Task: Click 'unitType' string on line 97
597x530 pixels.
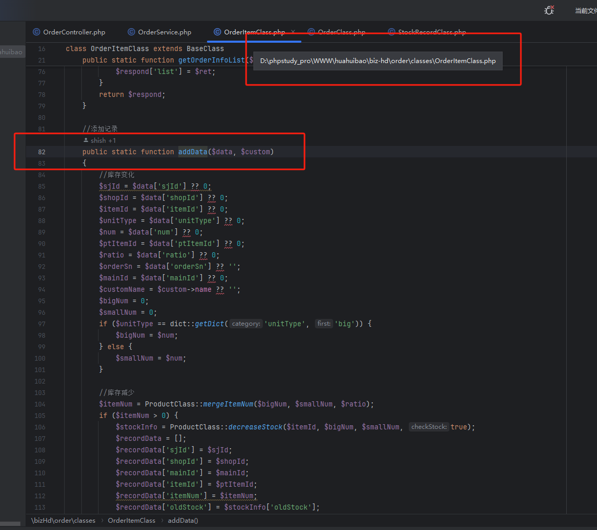Action: [286, 324]
